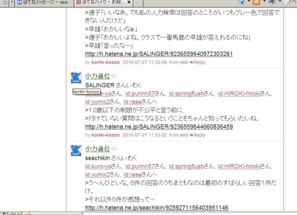
Task: Click the avatar of the seachikin post
Action: 76,150
